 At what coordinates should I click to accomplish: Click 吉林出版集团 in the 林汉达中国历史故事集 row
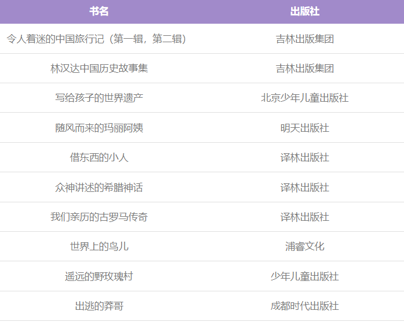pos(305,68)
